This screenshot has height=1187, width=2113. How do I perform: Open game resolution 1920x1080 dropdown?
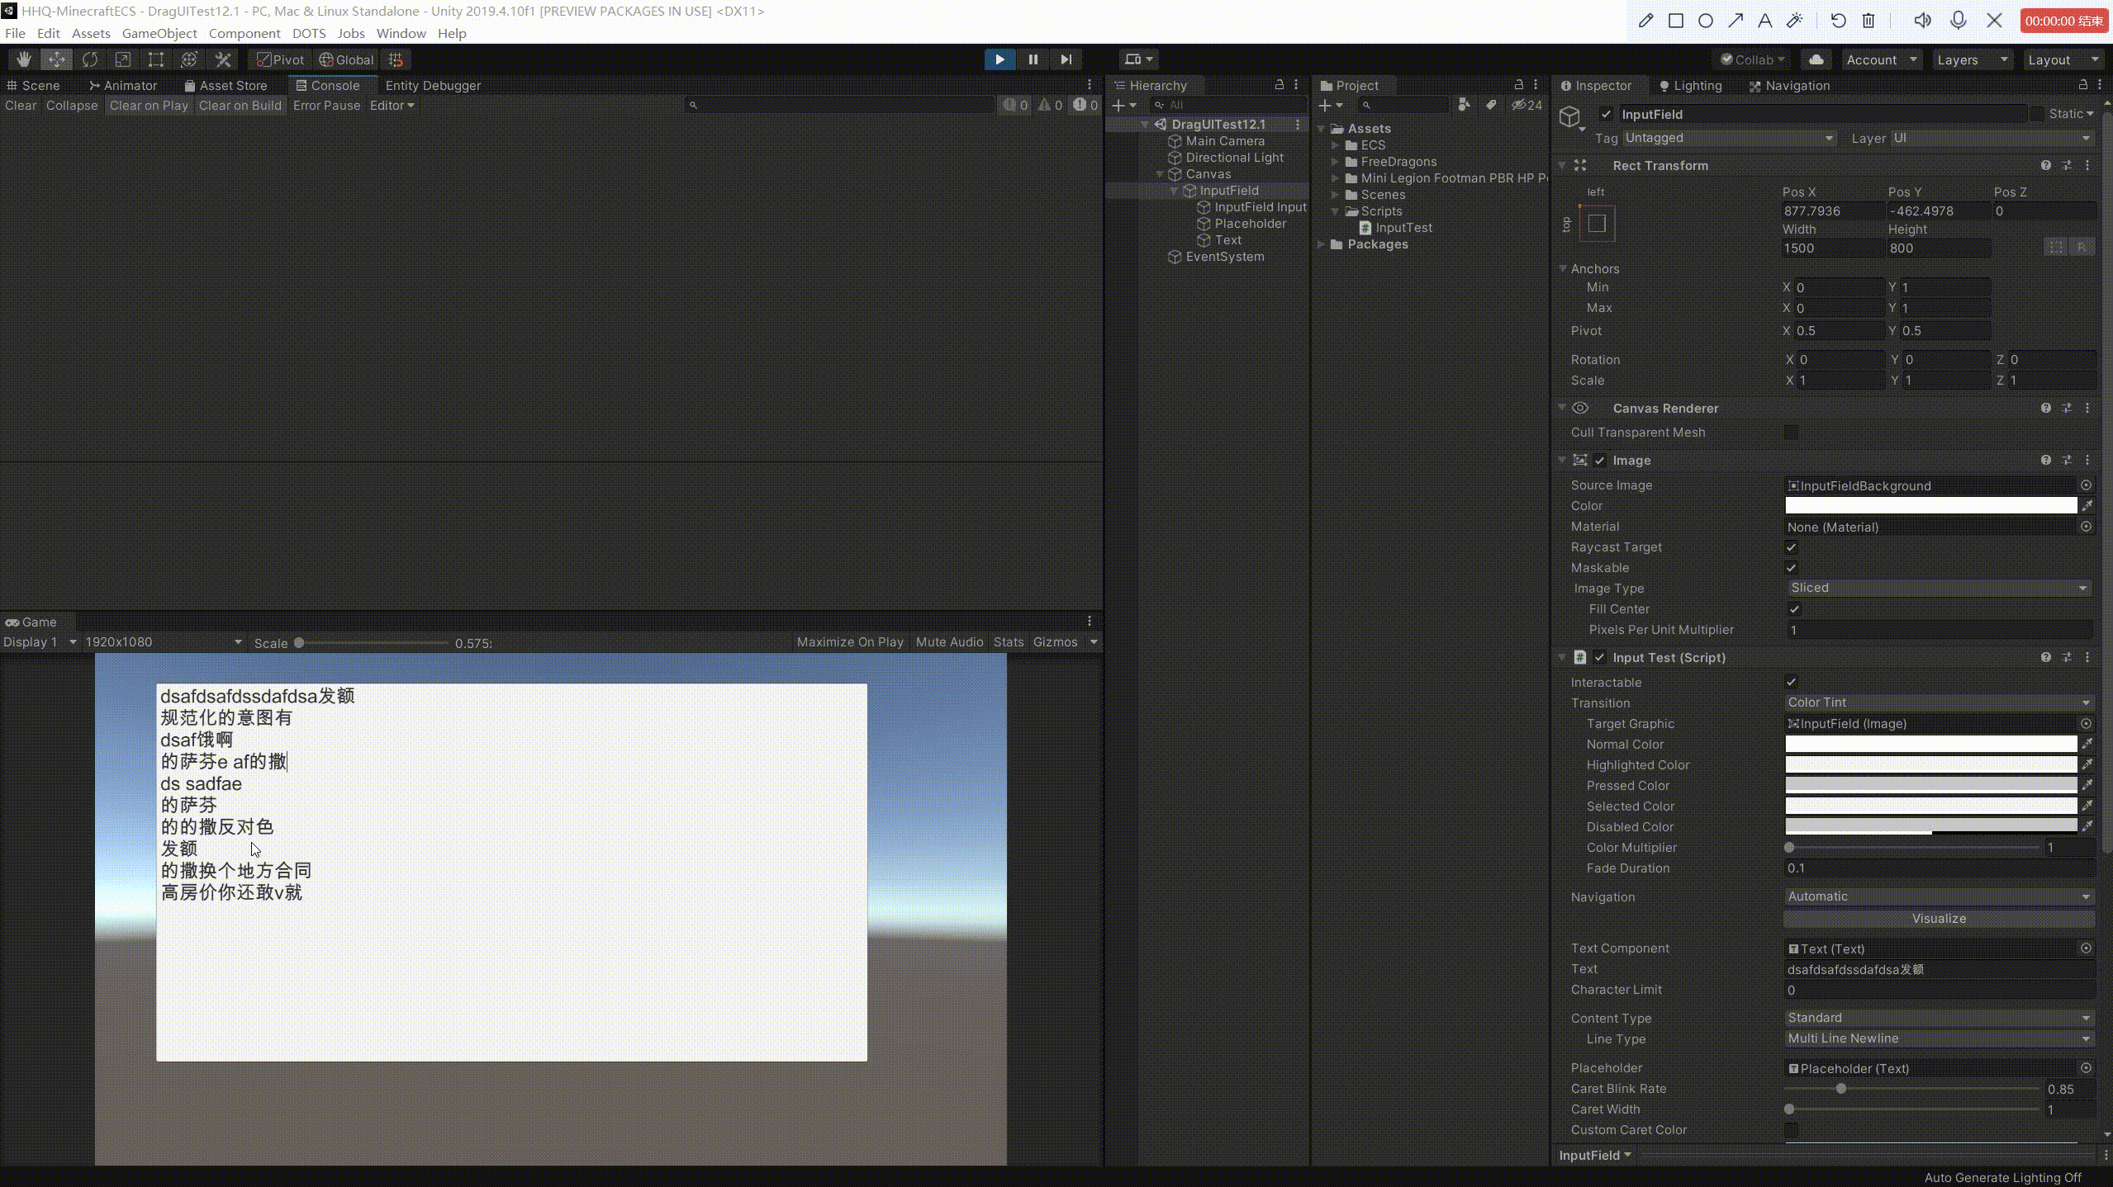164,642
